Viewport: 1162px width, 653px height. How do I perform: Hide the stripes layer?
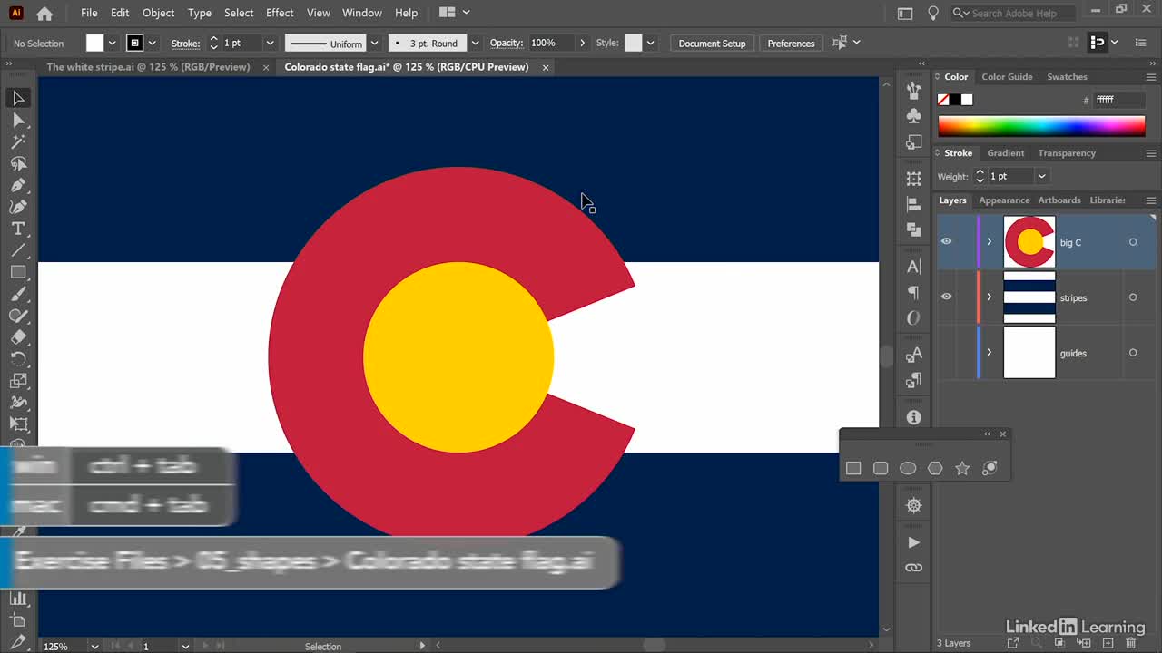point(946,297)
